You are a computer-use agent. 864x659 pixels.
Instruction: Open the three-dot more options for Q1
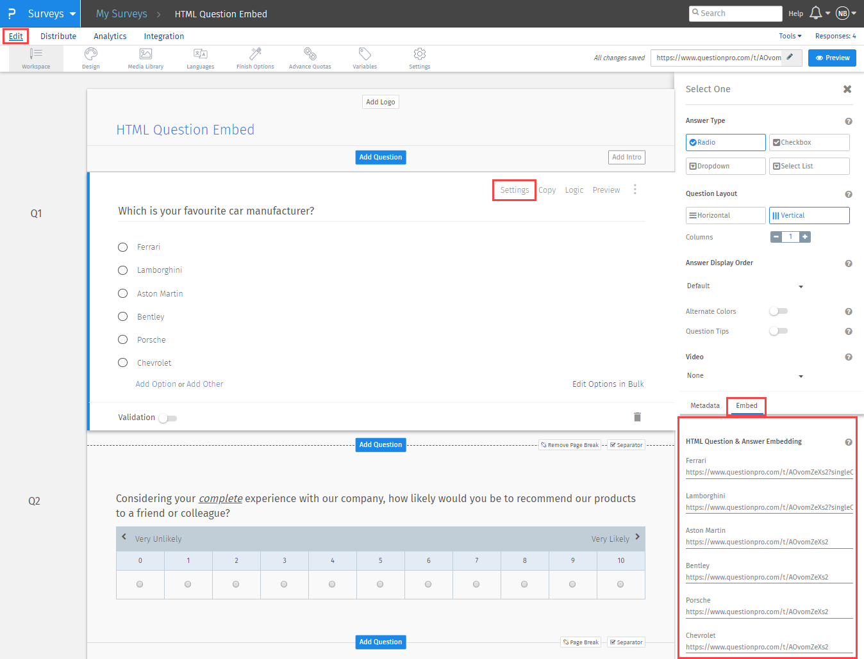[x=635, y=190]
